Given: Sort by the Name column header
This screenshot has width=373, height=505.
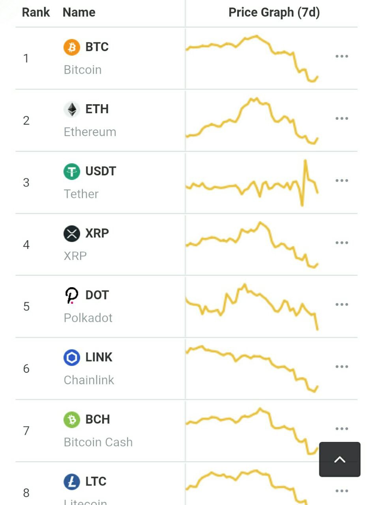Looking at the screenshot, I should coord(79,12).
